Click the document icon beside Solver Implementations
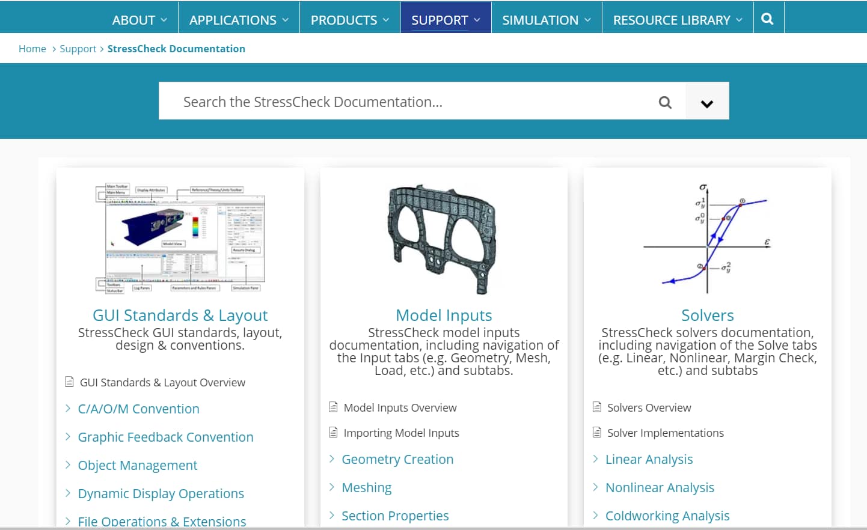867x530 pixels. [x=596, y=433]
